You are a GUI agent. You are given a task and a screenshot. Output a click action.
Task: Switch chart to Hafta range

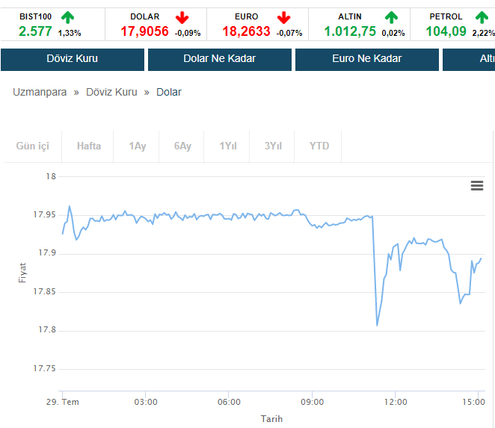(89, 146)
